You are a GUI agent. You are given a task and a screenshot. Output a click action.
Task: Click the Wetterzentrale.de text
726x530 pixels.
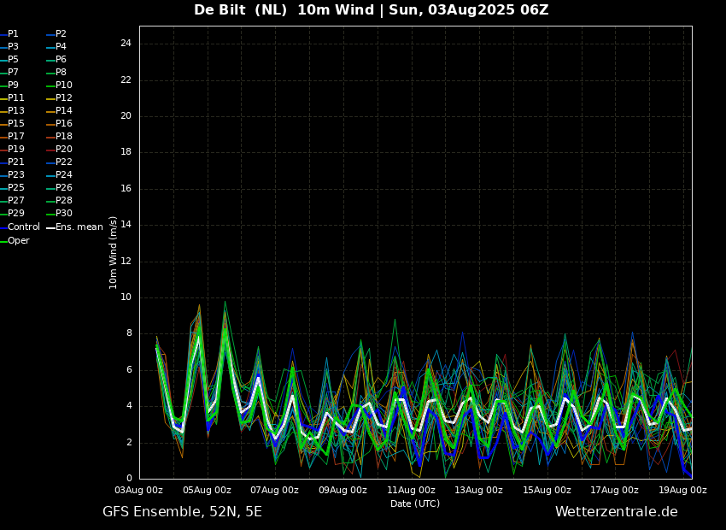click(616, 512)
